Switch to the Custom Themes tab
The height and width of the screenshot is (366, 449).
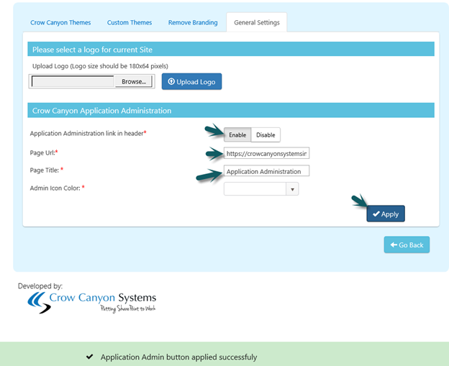(130, 22)
